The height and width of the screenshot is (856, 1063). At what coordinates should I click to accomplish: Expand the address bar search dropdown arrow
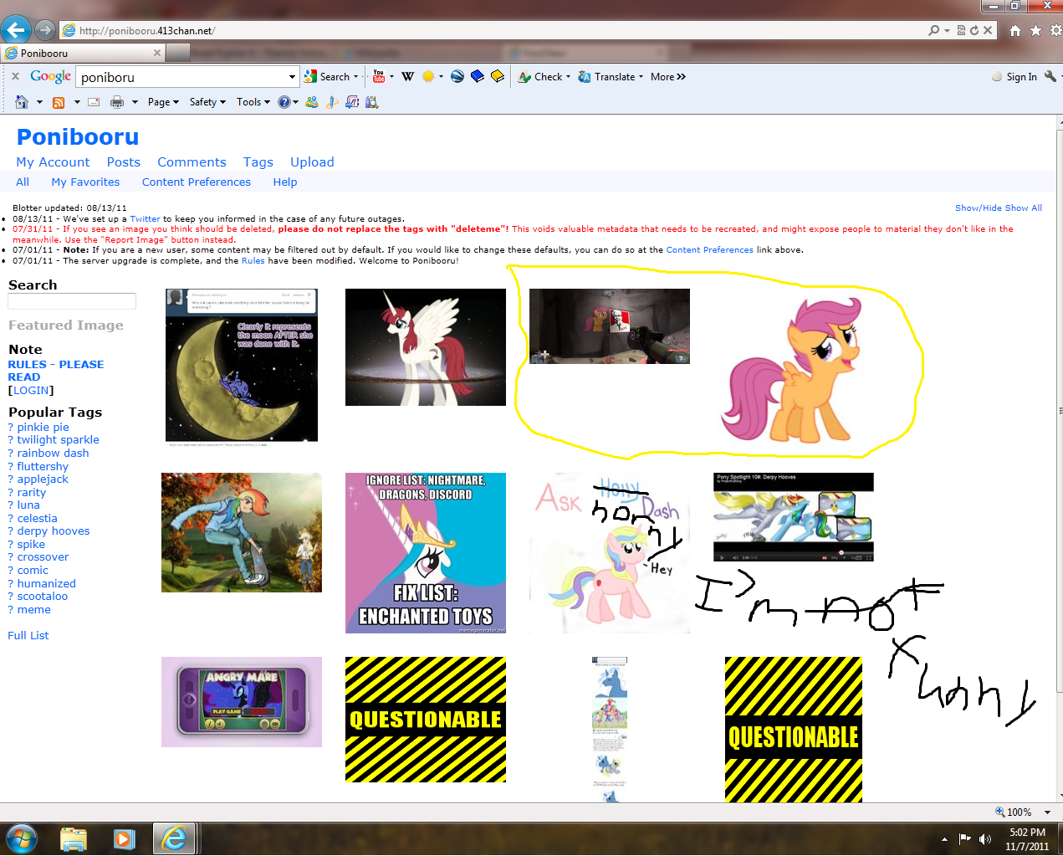coord(947,30)
